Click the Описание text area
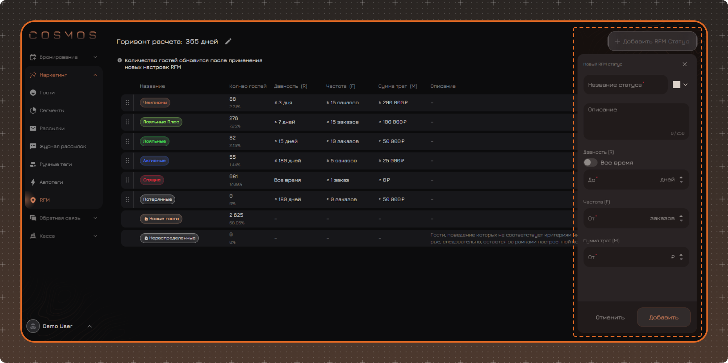 coord(636,122)
